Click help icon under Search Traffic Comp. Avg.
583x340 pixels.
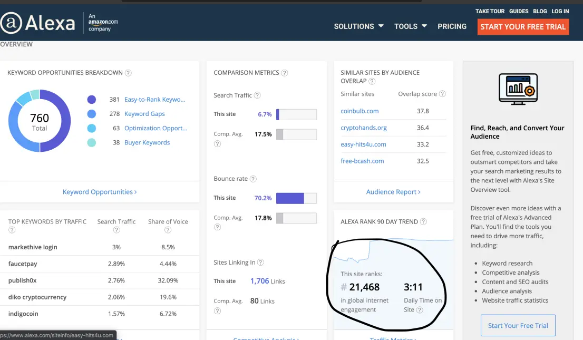pyautogui.click(x=218, y=143)
